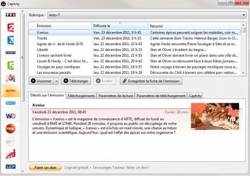Click the channel sidebar scrollbar thumb
The height and width of the screenshot is (176, 250).
coord(22,58)
